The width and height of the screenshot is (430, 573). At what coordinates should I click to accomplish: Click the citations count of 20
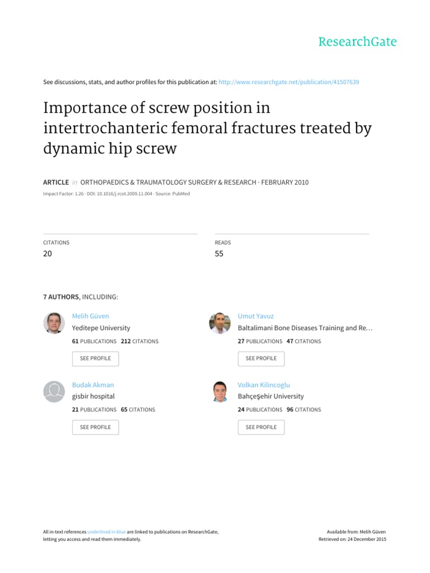click(48, 253)
